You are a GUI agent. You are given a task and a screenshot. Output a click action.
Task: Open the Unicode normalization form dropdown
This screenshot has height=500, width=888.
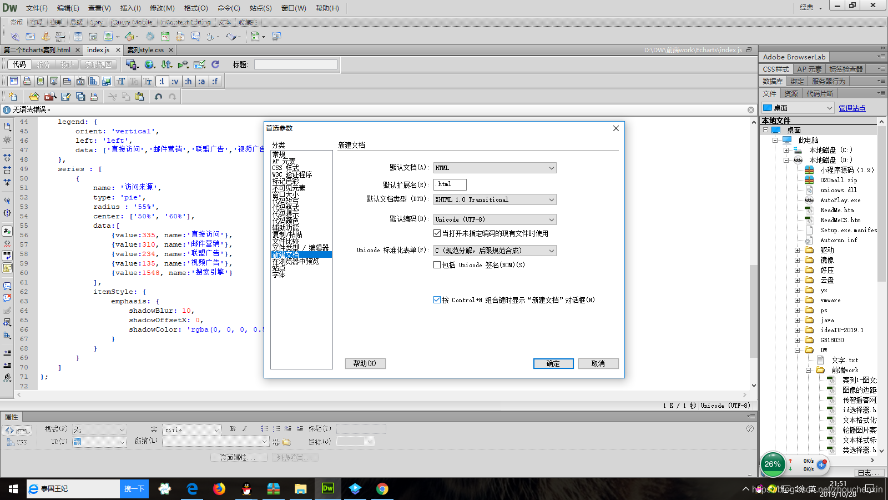(x=495, y=251)
